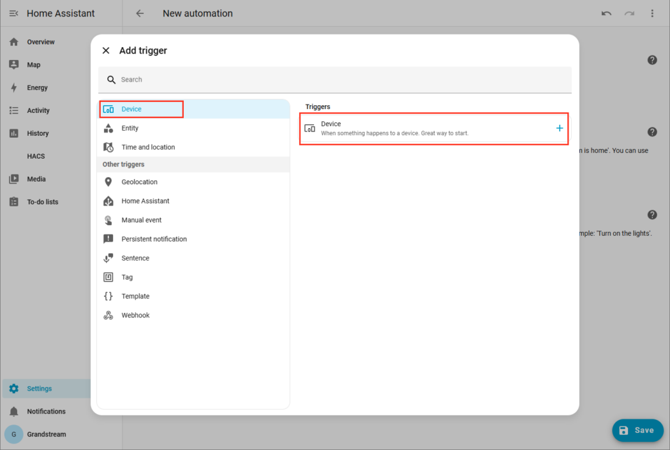The width and height of the screenshot is (670, 450).
Task: Choose the Home Assistant trigger
Action: click(x=194, y=201)
